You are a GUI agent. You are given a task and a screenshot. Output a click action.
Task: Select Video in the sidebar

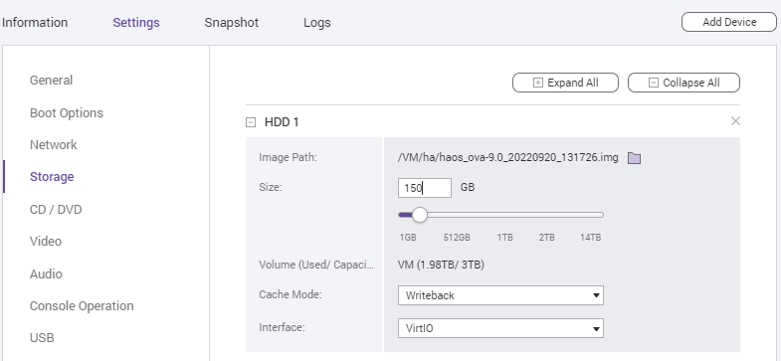click(x=46, y=242)
